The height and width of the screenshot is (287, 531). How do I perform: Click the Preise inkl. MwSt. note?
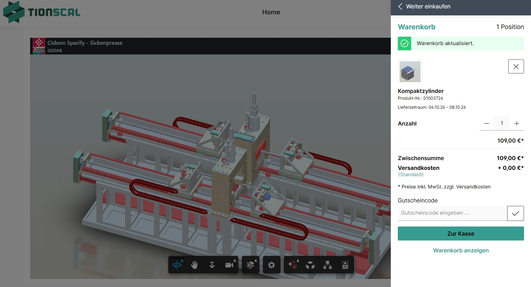(x=444, y=187)
